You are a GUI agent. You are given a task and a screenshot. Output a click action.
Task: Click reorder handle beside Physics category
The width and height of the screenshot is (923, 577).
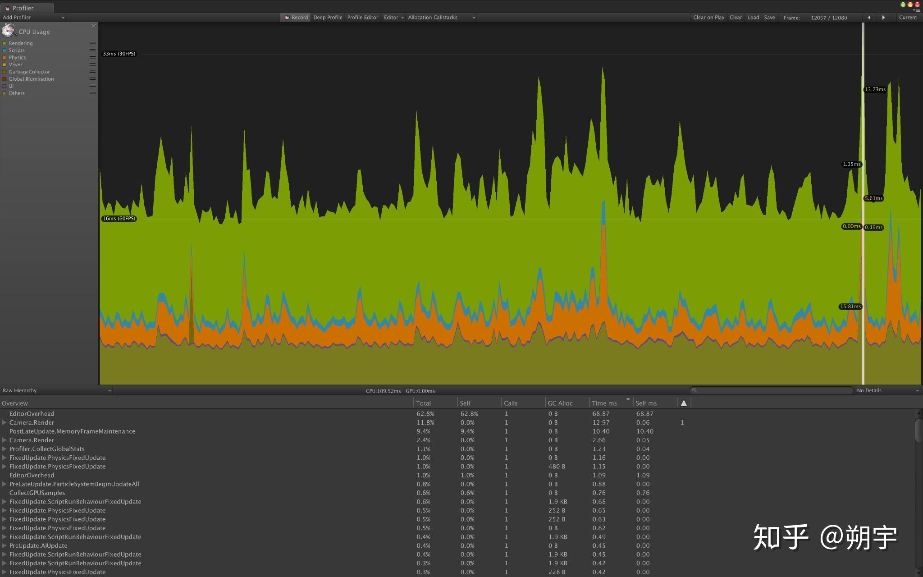pyautogui.click(x=92, y=57)
